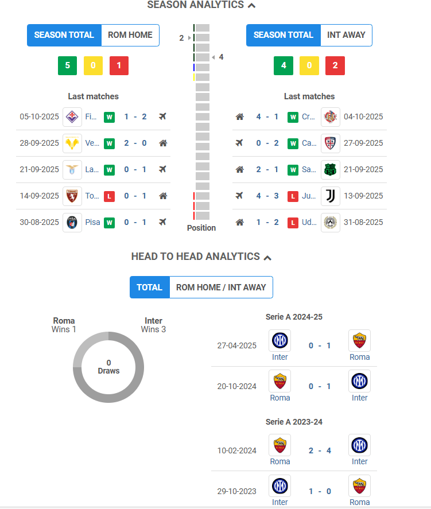Select Roma's SEASON TOTAL tab

64,35
